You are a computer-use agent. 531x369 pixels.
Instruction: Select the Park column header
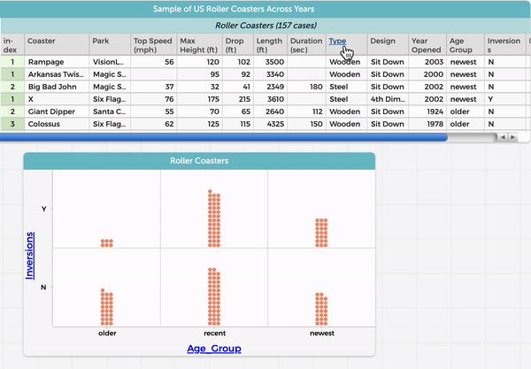click(x=110, y=44)
